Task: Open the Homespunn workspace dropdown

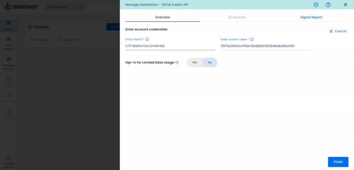Action: click(x=65, y=7)
